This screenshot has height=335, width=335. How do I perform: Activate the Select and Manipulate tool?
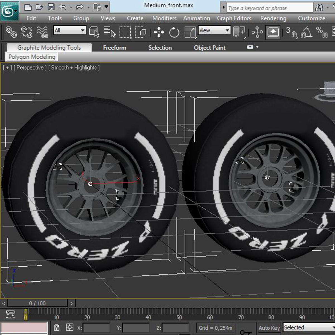(x=257, y=32)
